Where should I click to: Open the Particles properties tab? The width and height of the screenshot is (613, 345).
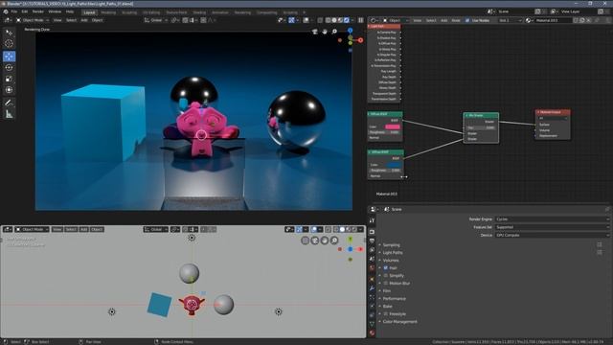(372, 298)
